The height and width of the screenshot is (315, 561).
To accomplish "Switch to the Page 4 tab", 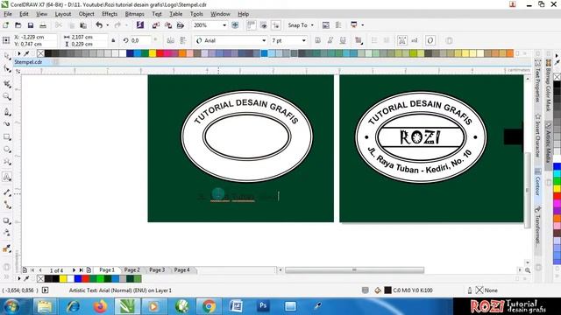I will [x=182, y=270].
